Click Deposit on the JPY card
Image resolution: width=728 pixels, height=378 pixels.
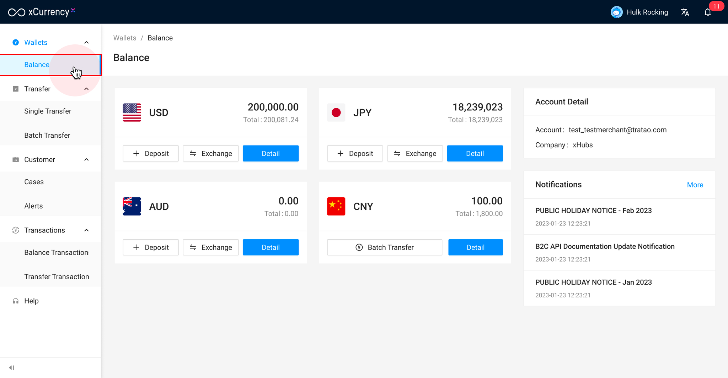[355, 153]
